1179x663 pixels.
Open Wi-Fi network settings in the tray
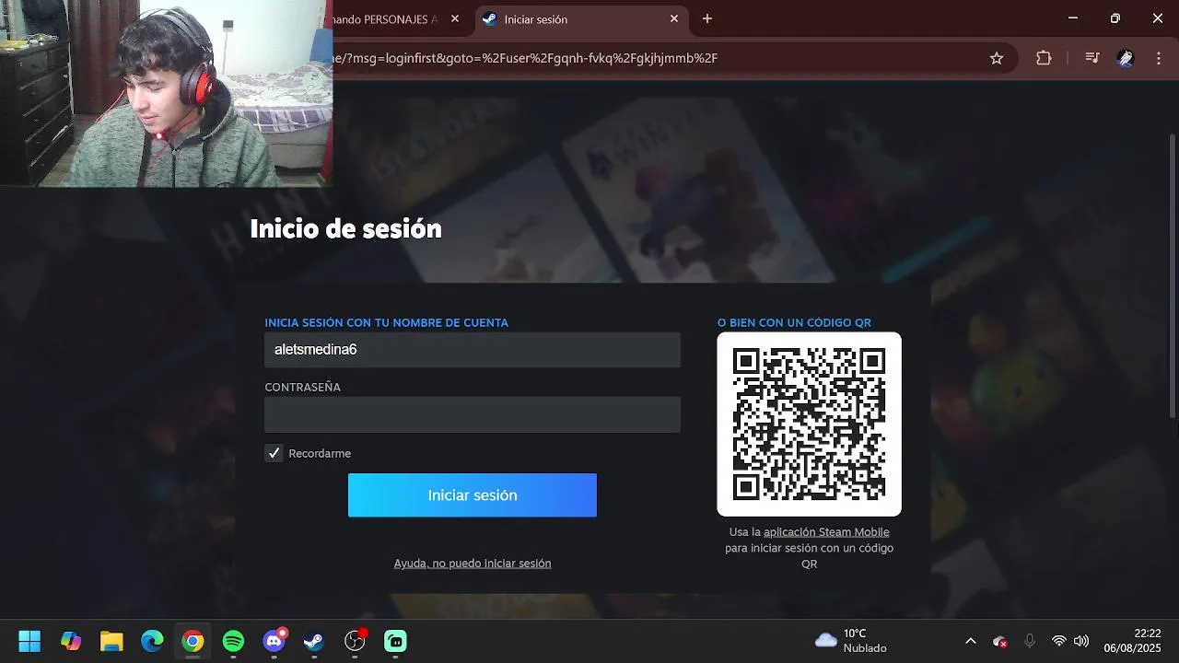point(1059,641)
